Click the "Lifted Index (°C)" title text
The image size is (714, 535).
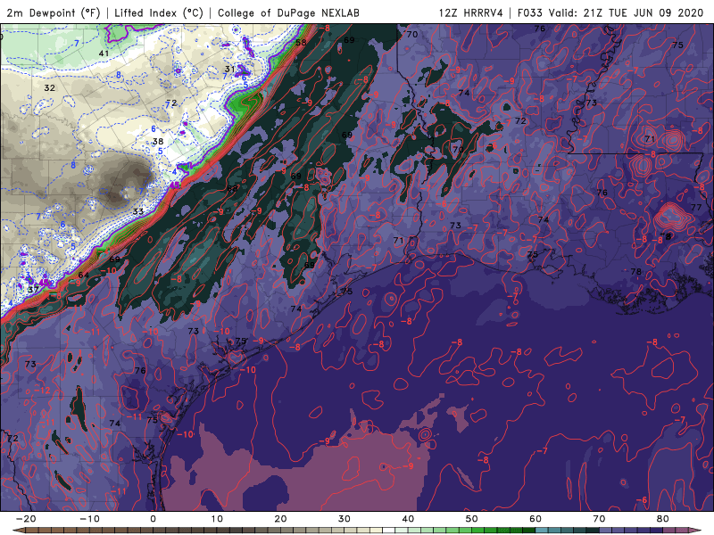(x=159, y=12)
